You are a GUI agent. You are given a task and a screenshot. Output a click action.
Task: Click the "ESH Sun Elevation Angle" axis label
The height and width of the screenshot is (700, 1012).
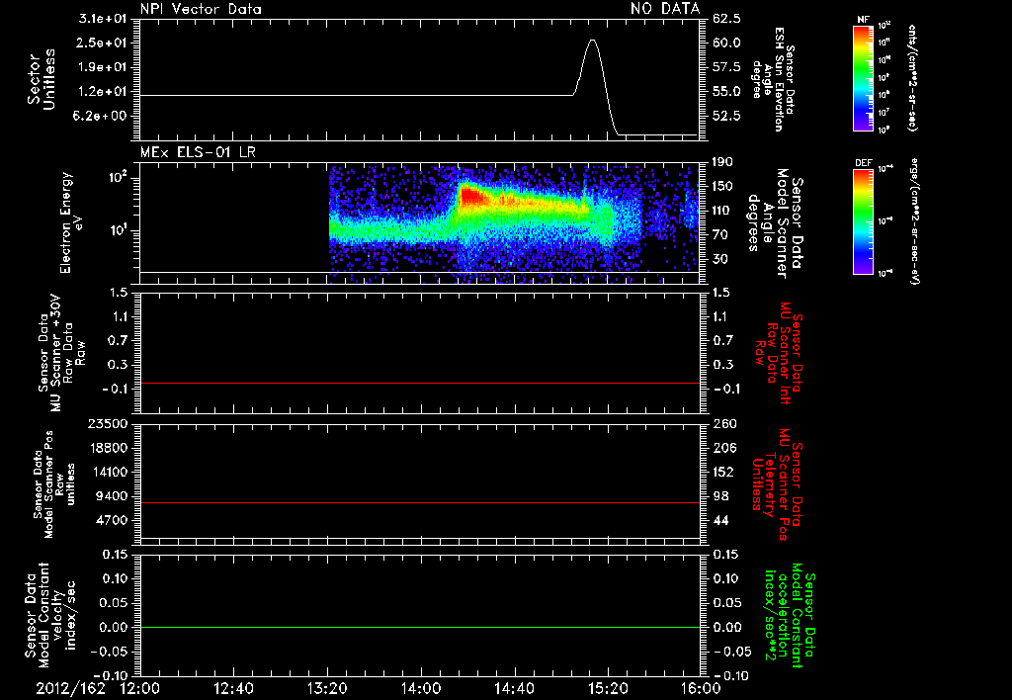(773, 79)
